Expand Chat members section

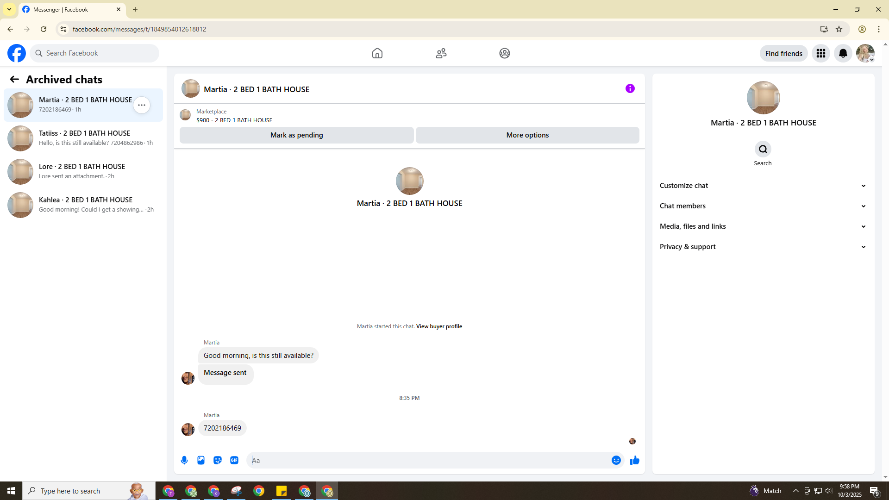pos(763,206)
